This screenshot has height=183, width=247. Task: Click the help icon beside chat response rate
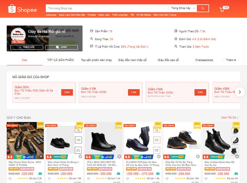(x=148, y=47)
